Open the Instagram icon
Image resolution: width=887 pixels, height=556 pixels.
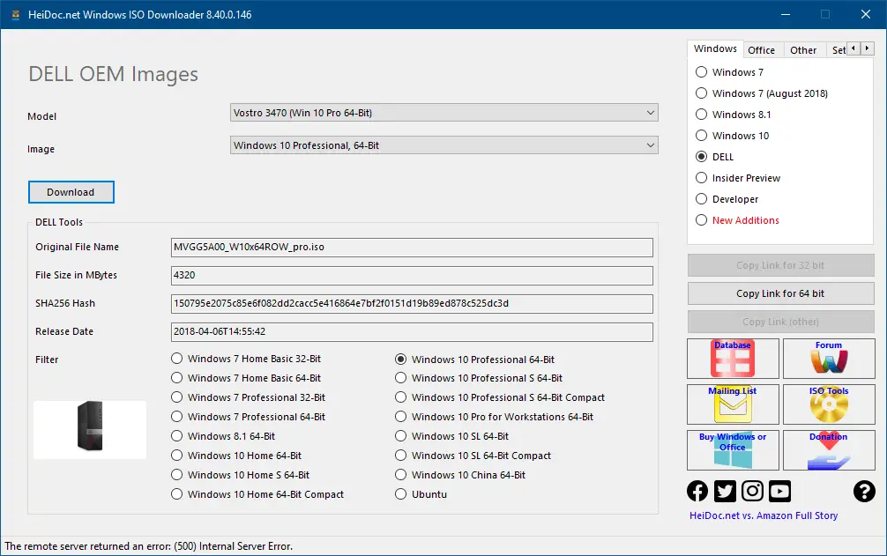pyautogui.click(x=752, y=491)
